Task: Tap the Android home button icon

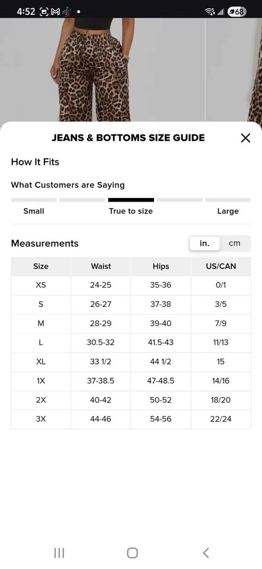Action: (x=132, y=552)
